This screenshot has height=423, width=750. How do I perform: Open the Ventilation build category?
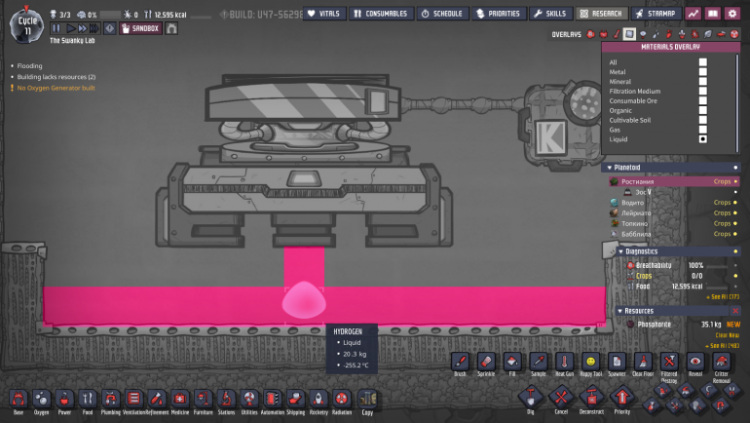click(134, 402)
